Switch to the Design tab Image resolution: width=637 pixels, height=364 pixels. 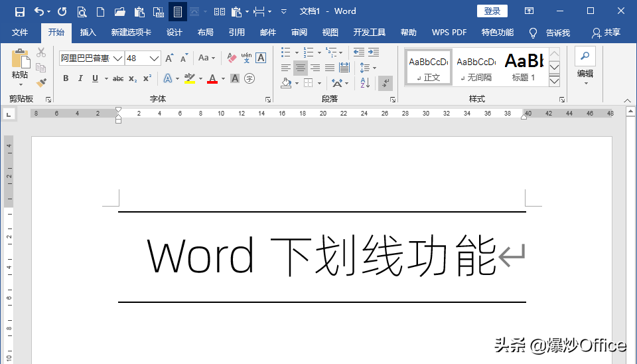coord(175,33)
